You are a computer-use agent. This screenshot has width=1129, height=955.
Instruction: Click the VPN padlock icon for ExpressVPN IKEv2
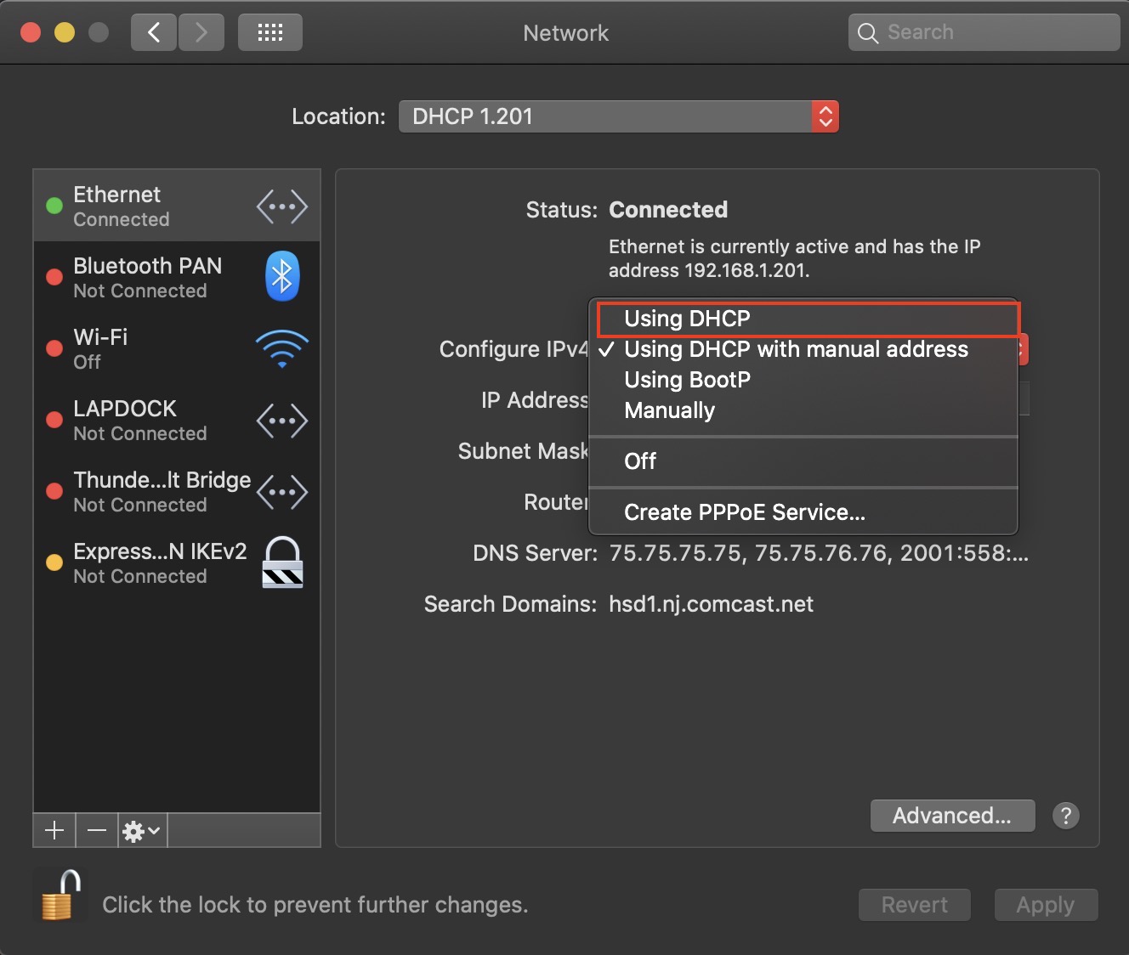coord(282,562)
